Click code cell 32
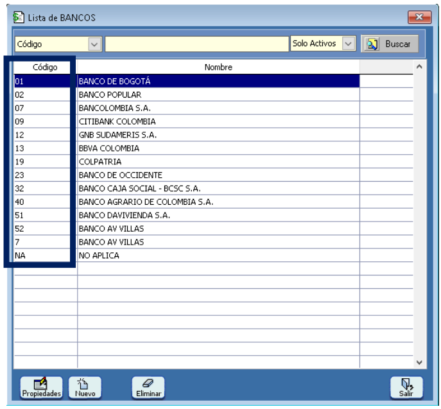 point(46,189)
